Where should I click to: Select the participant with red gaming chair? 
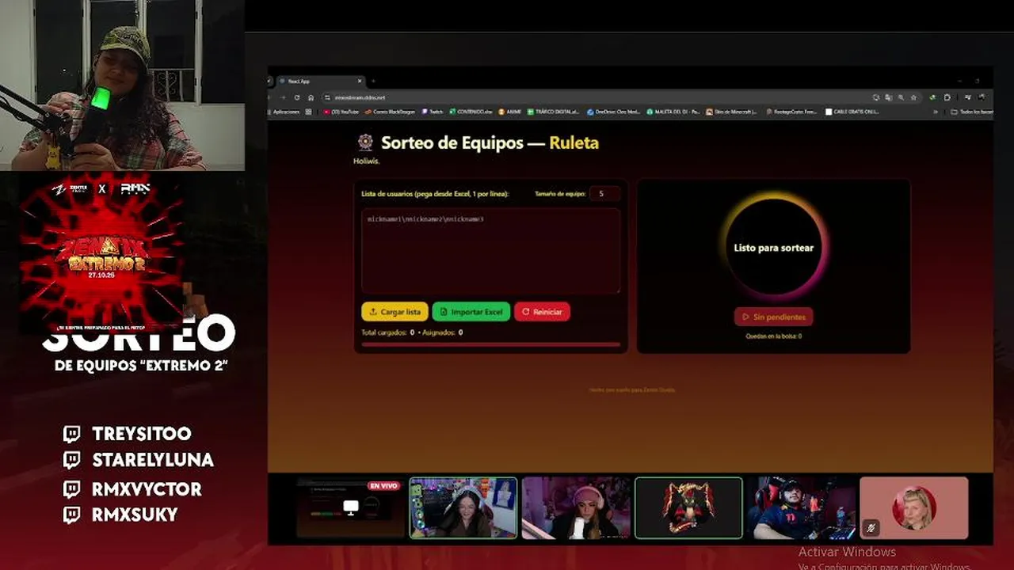point(802,507)
